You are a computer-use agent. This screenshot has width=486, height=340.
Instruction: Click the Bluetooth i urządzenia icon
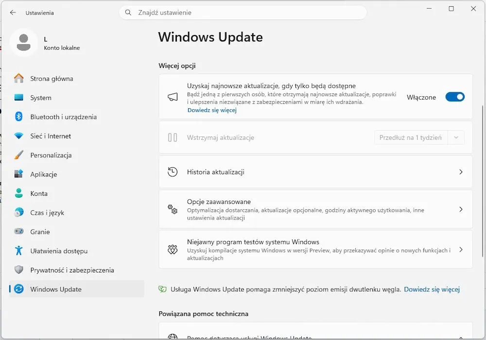tap(18, 117)
